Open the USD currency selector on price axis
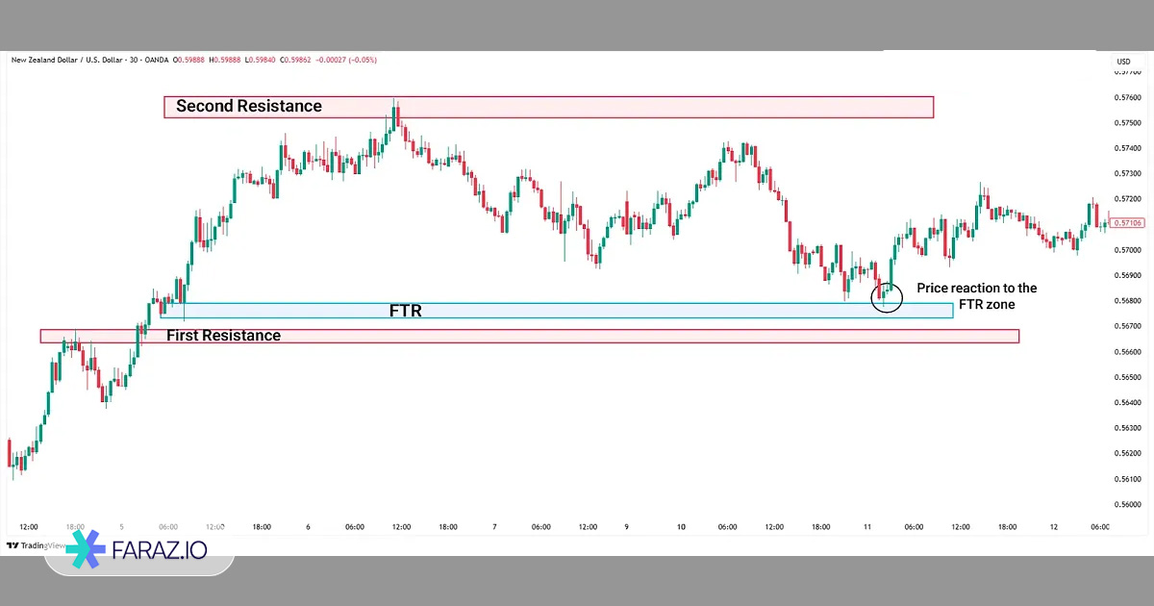The width and height of the screenshot is (1154, 606). tap(1122, 62)
